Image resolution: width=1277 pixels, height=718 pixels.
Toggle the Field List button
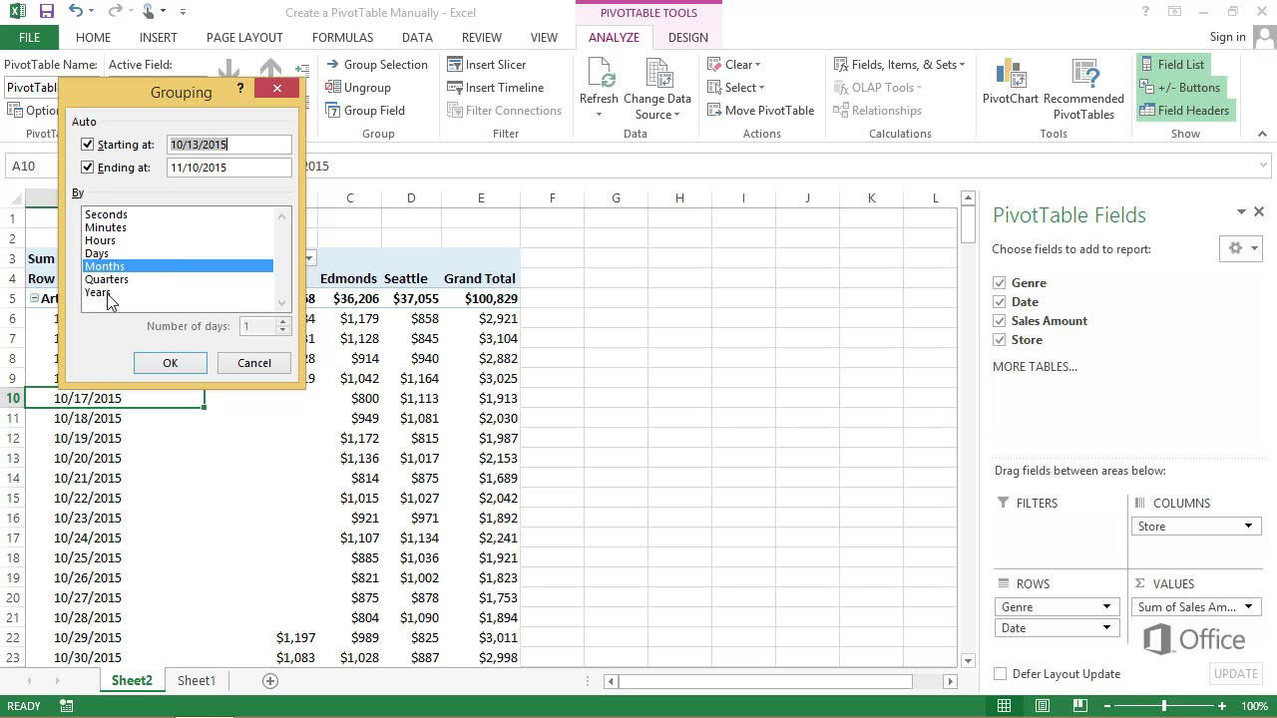(1179, 64)
